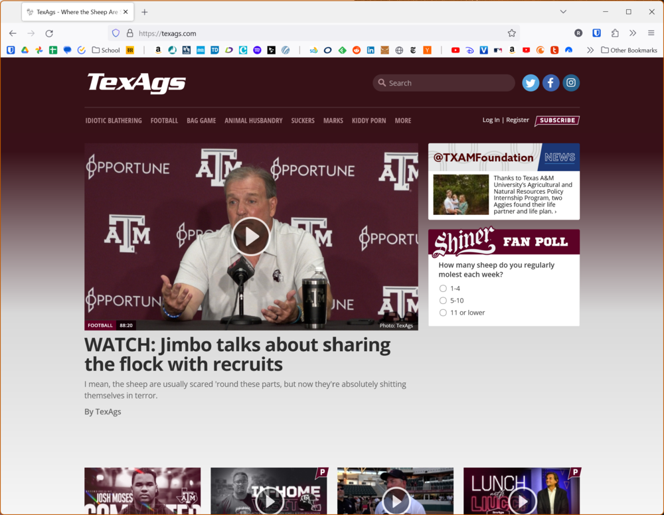The image size is (664, 515).
Task: Reload the page with the refresh icon
Action: pos(49,33)
